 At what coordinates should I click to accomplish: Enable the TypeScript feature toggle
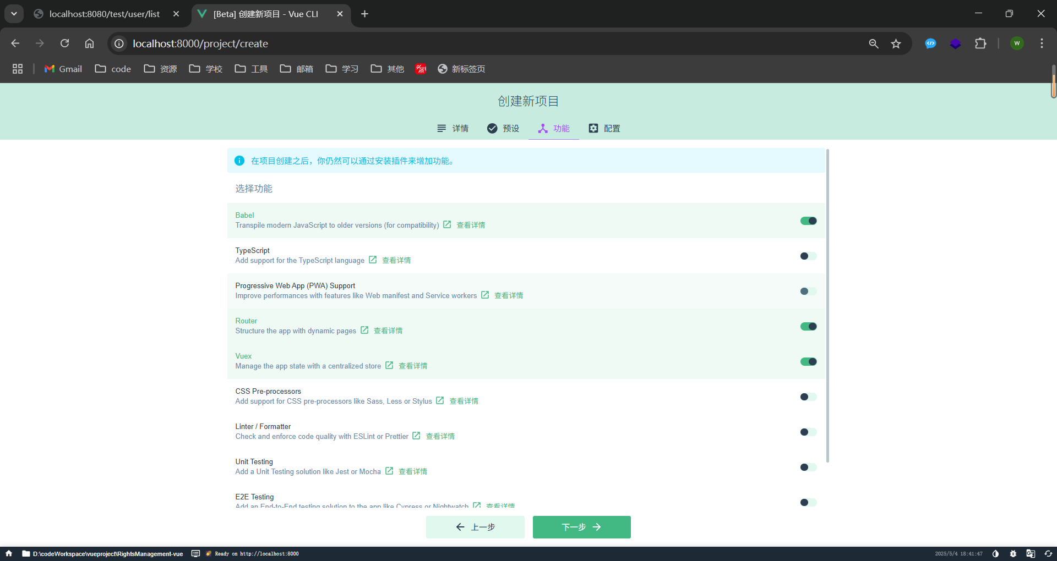pos(808,256)
